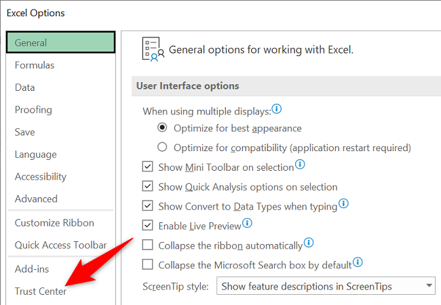Select Optimize for compatibility radio button

click(x=162, y=147)
